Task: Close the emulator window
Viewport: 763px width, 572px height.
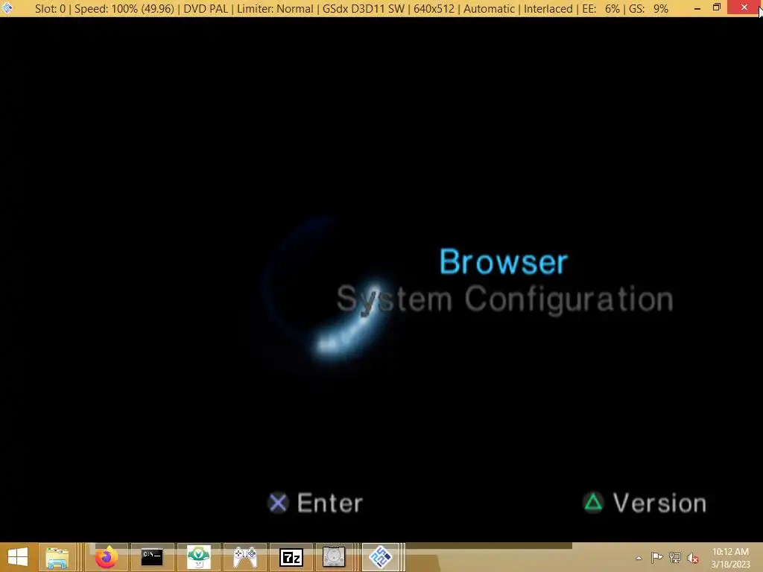Action: [744, 7]
